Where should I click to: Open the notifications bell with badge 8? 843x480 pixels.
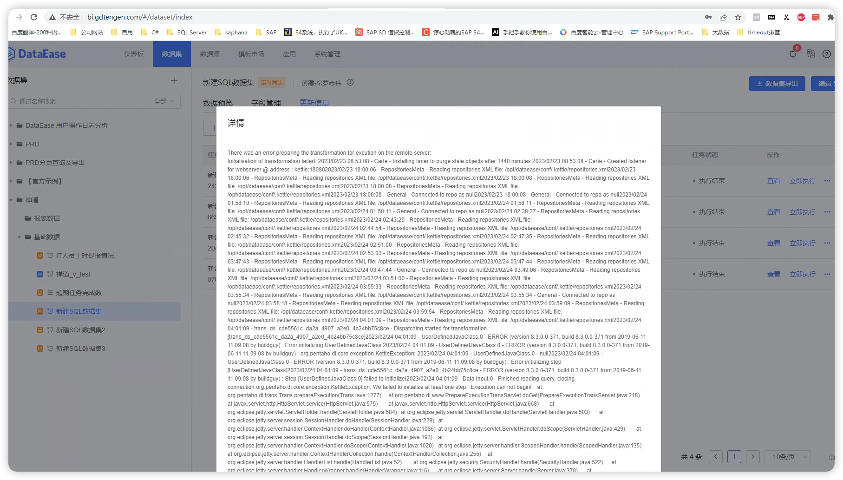793,53
